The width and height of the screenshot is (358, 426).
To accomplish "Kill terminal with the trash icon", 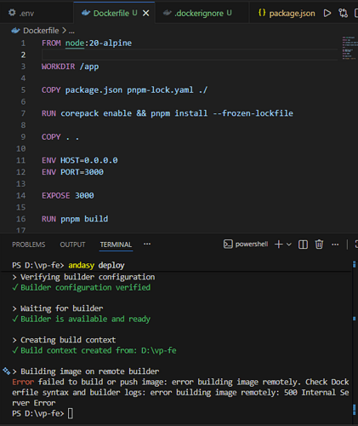I will (x=319, y=245).
